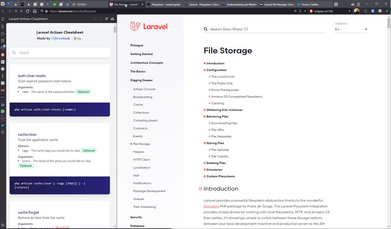This screenshot has height=229, width=391.
Task: Open the GitLab web panel icon
Action: pyautogui.click(x=3, y=90)
